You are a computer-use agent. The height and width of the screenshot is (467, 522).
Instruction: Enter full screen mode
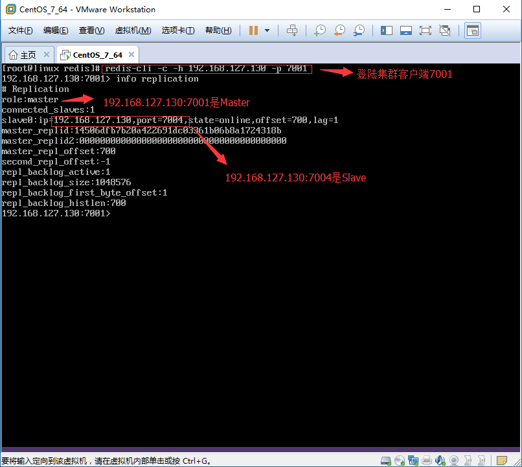(425, 30)
